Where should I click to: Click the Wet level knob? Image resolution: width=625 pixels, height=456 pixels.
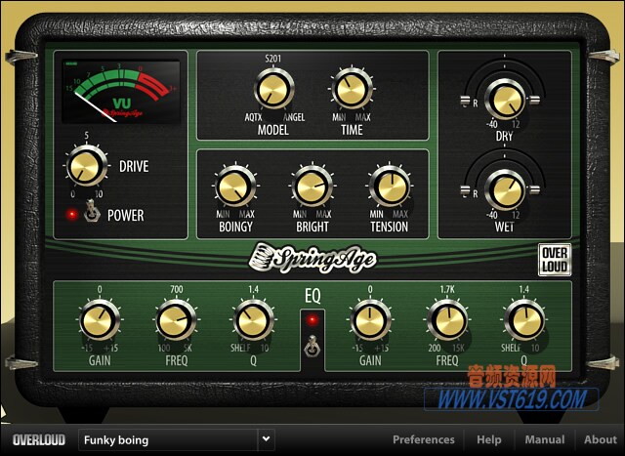tap(504, 187)
